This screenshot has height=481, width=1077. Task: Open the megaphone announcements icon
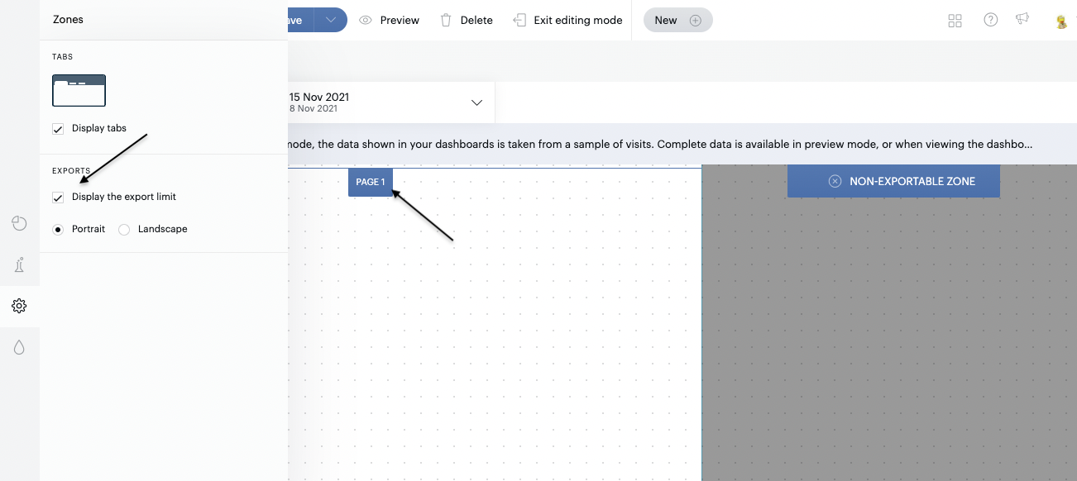(1022, 20)
